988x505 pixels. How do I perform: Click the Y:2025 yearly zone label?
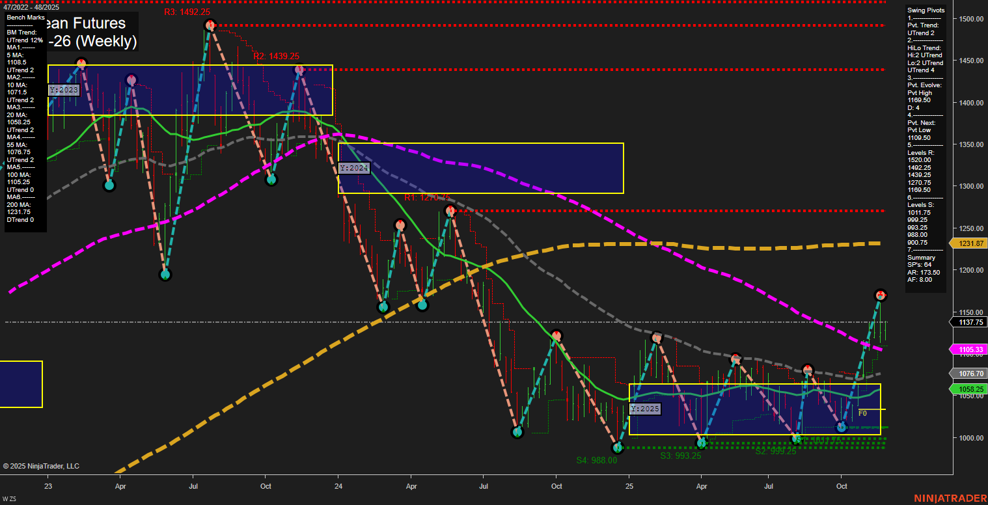tap(646, 409)
